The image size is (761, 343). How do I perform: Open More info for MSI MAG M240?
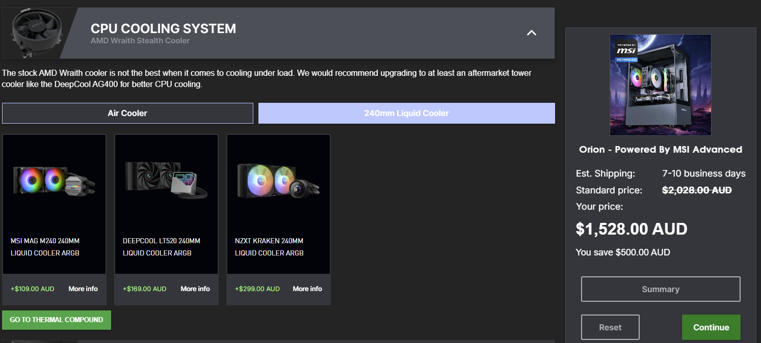(83, 289)
